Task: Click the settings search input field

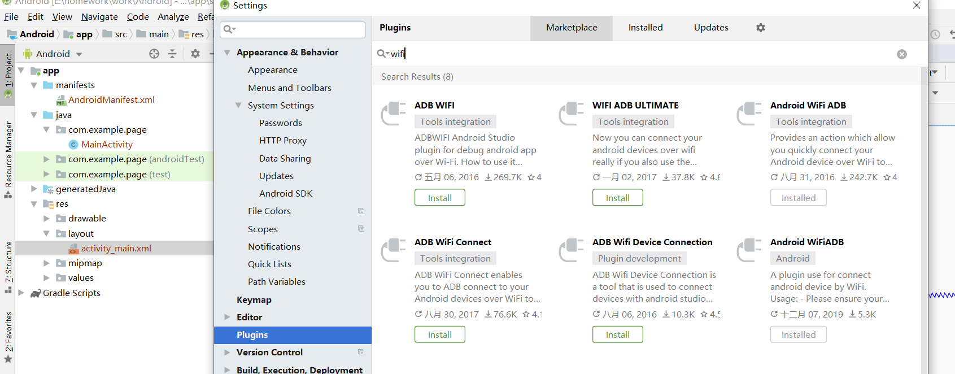Action: click(x=293, y=29)
